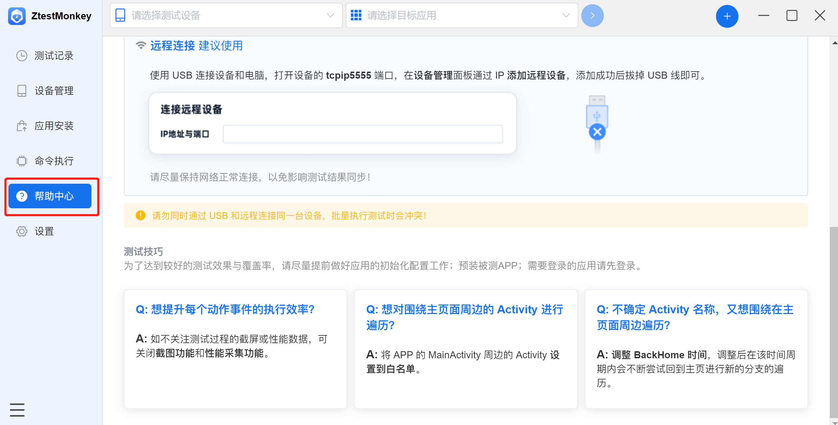Click the 设置到白名单 answer text
Screen dimensions: 838x425
click(x=462, y=362)
